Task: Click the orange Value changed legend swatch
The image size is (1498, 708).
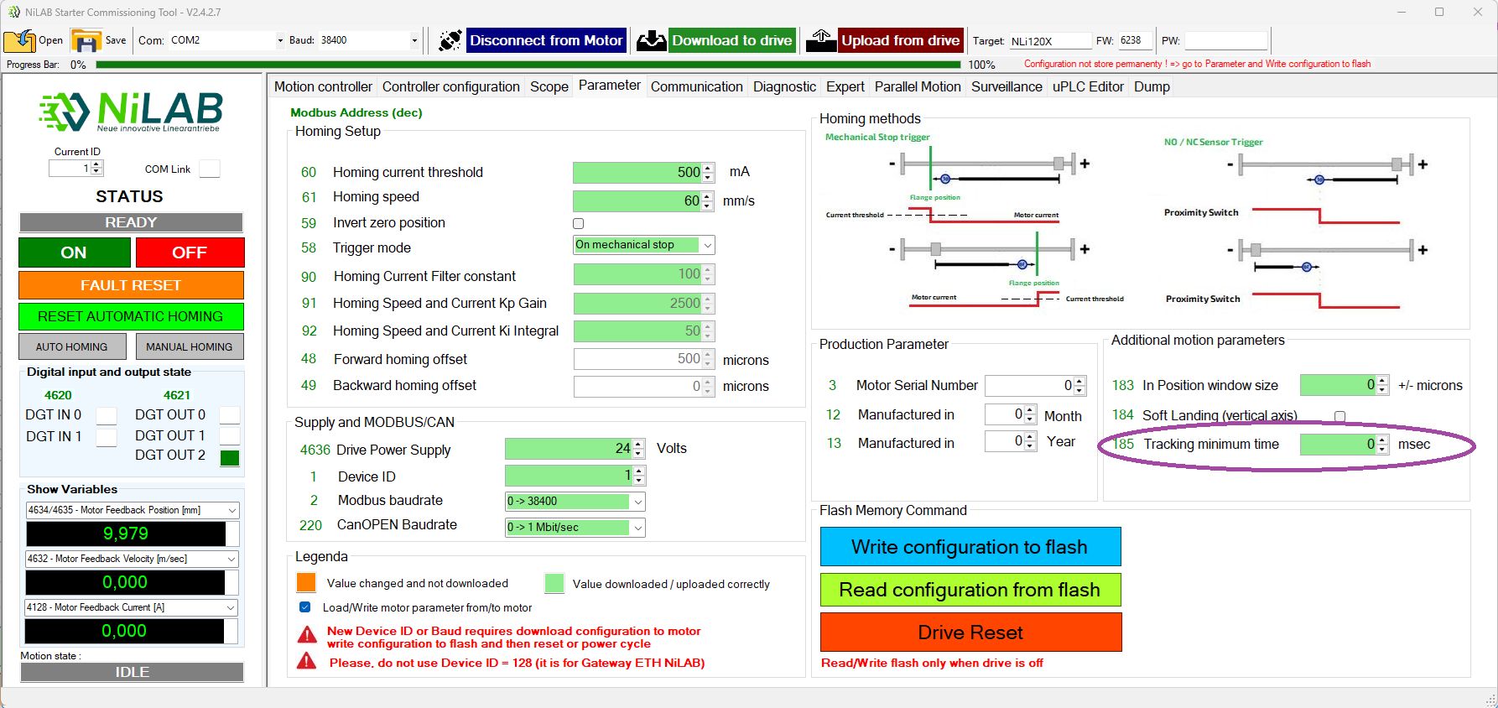Action: click(306, 583)
